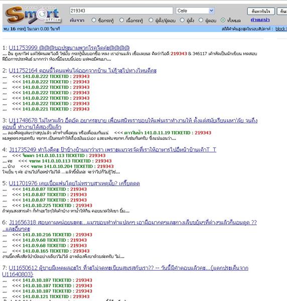Select the เนื้อกระทู้ radio option
This screenshot has height=301, width=287.
121,20
